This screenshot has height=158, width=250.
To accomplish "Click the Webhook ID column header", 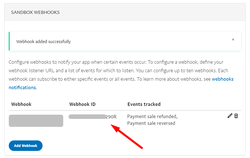I will pyautogui.click(x=82, y=104).
